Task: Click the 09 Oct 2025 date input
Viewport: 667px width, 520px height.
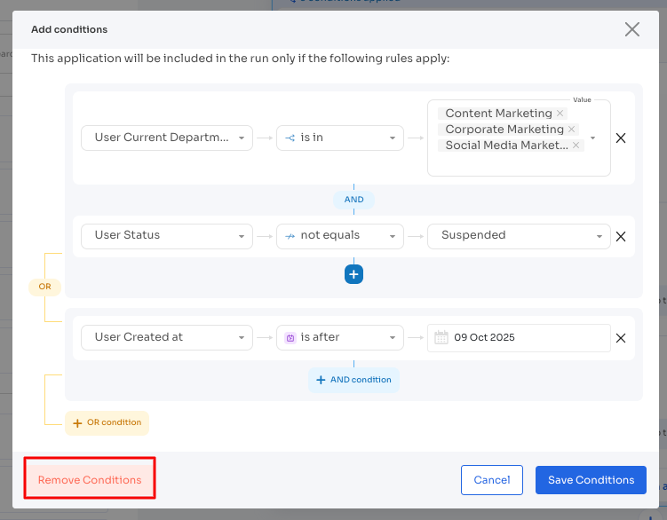Action: click(x=519, y=338)
